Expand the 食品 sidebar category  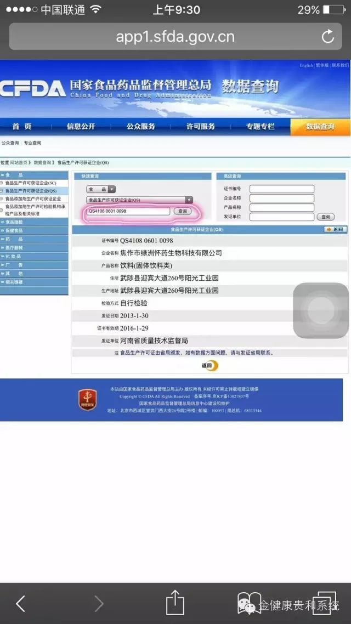(34, 175)
